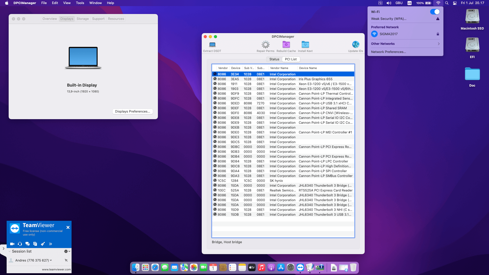The image size is (489, 275).
Task: Select the PCI List tab
Action: click(x=291, y=59)
